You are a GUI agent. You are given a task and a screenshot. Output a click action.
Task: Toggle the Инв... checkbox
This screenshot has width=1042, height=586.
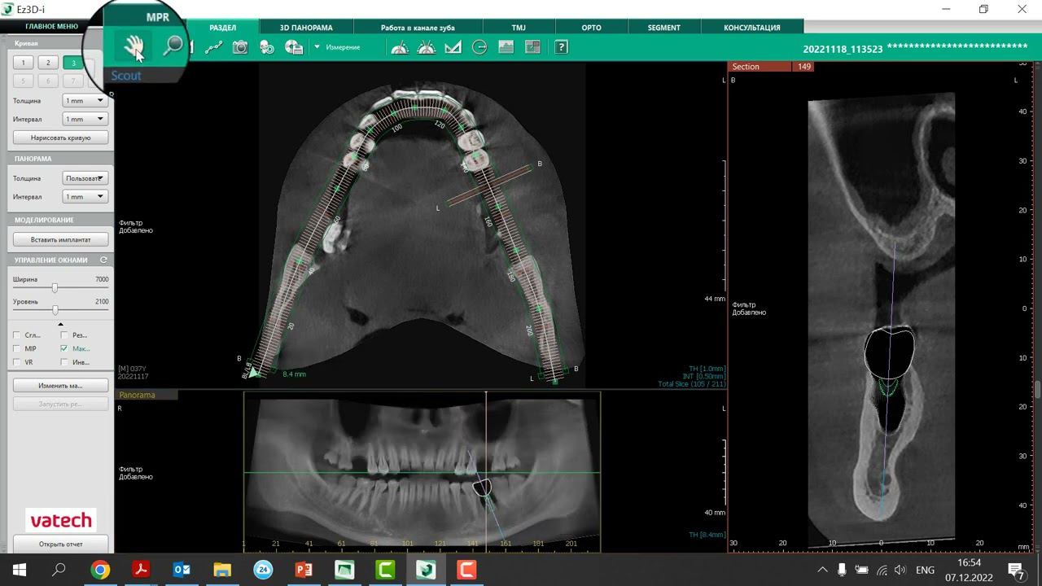coord(64,362)
